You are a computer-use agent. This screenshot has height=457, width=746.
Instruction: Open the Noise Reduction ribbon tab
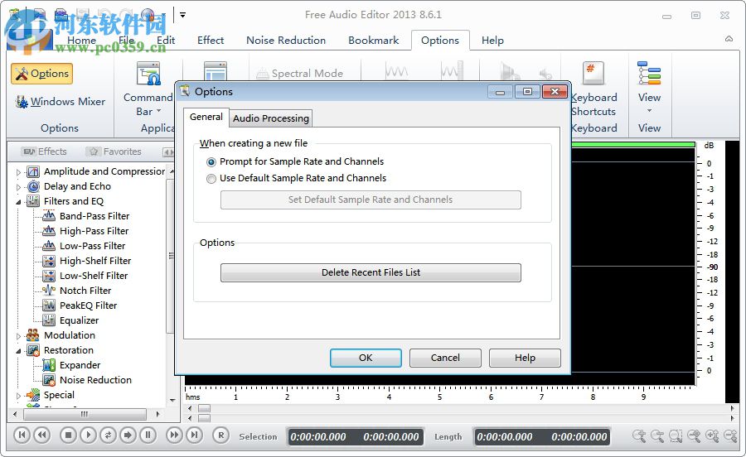tap(286, 41)
